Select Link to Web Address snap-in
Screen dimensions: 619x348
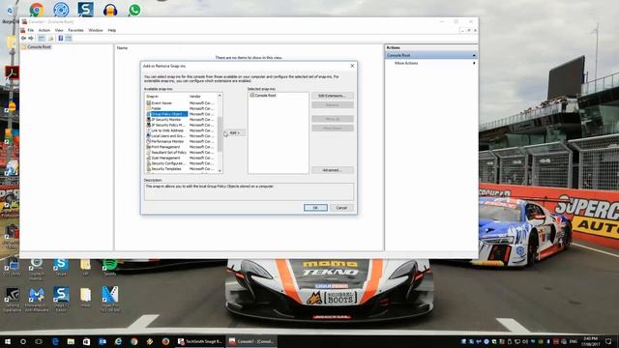coord(181,130)
